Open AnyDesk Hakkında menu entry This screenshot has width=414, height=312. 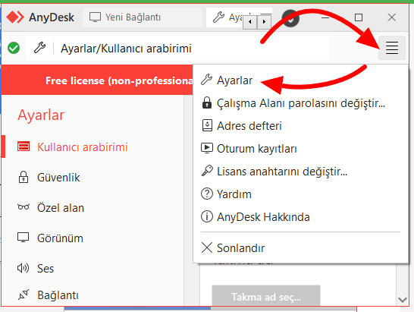pos(300,216)
